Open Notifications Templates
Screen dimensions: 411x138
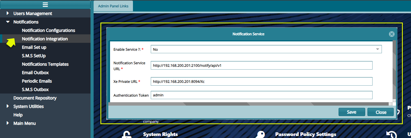[x=45, y=64]
